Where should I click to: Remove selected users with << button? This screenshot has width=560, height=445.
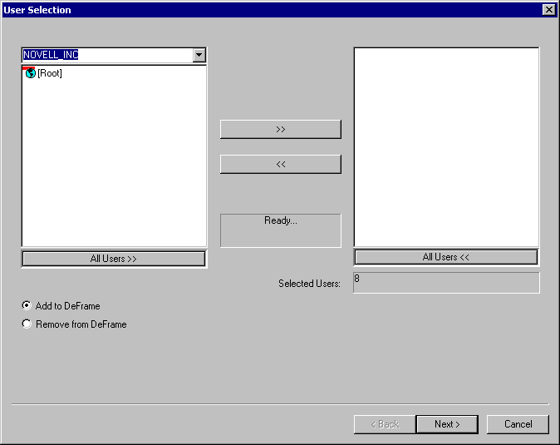281,164
